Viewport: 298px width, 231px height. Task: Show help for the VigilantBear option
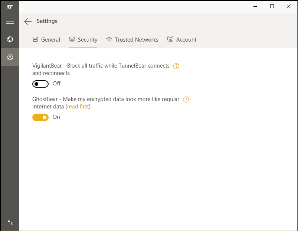(176, 66)
